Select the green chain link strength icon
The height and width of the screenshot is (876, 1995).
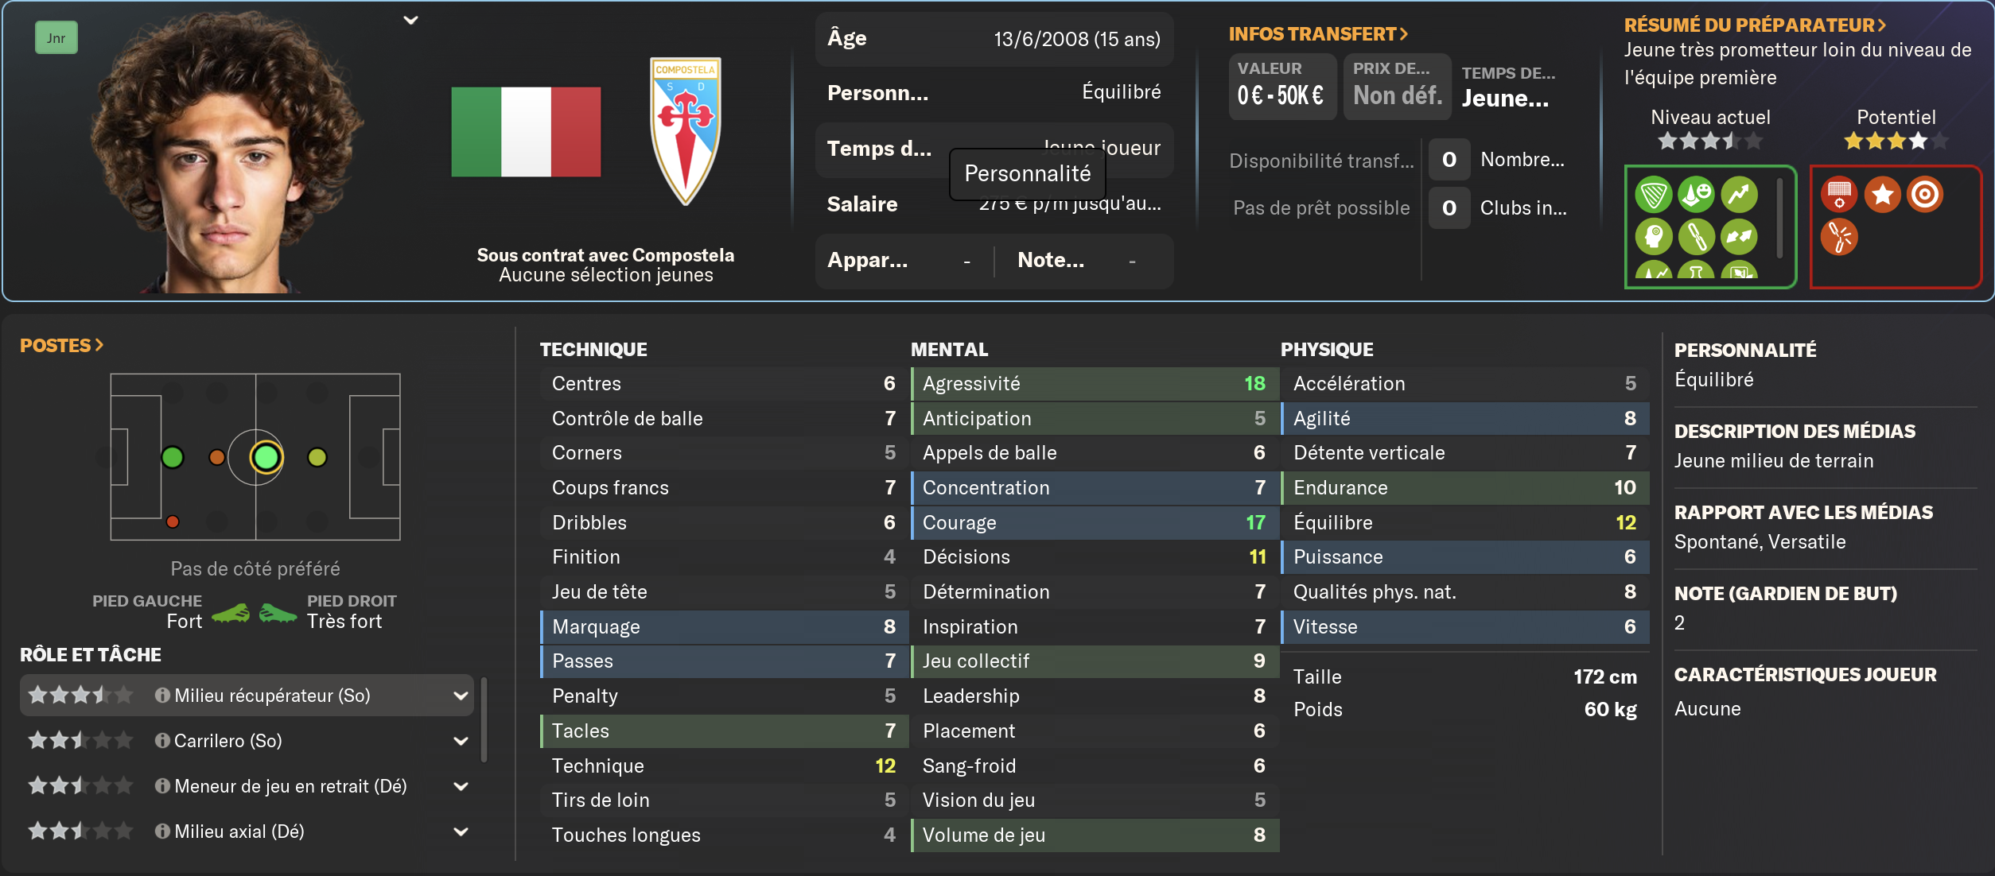[x=1696, y=237]
